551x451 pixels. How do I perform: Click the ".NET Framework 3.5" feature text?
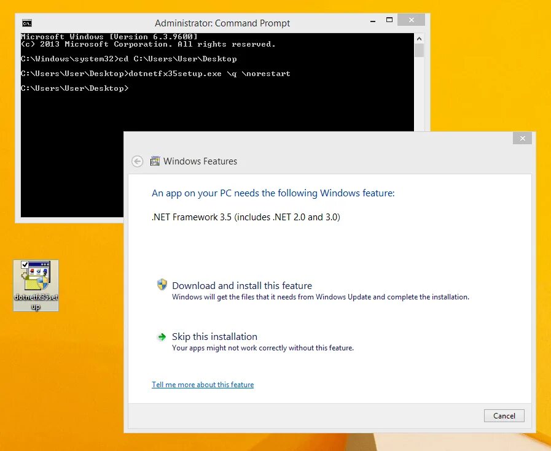click(x=246, y=217)
